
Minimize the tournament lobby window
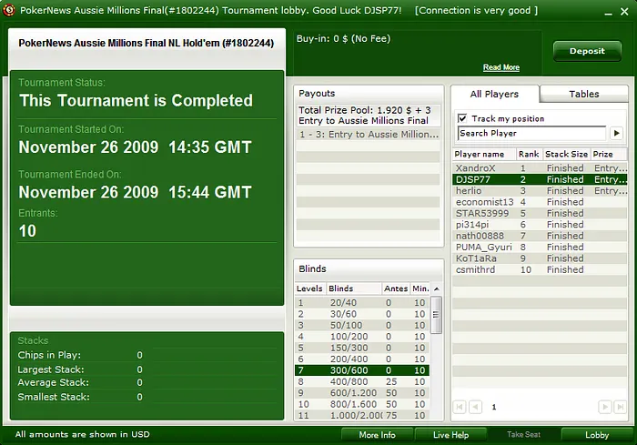coord(608,12)
